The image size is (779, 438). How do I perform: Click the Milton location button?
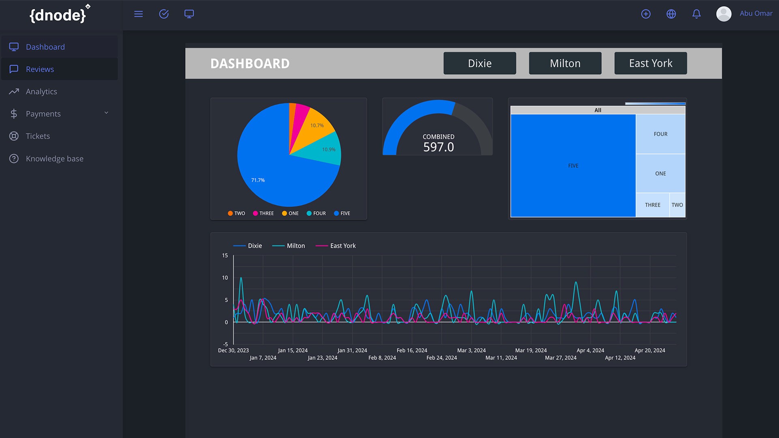565,63
